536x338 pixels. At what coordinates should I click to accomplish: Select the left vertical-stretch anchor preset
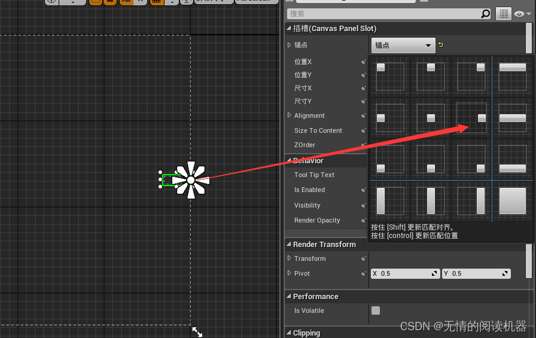[389, 201]
